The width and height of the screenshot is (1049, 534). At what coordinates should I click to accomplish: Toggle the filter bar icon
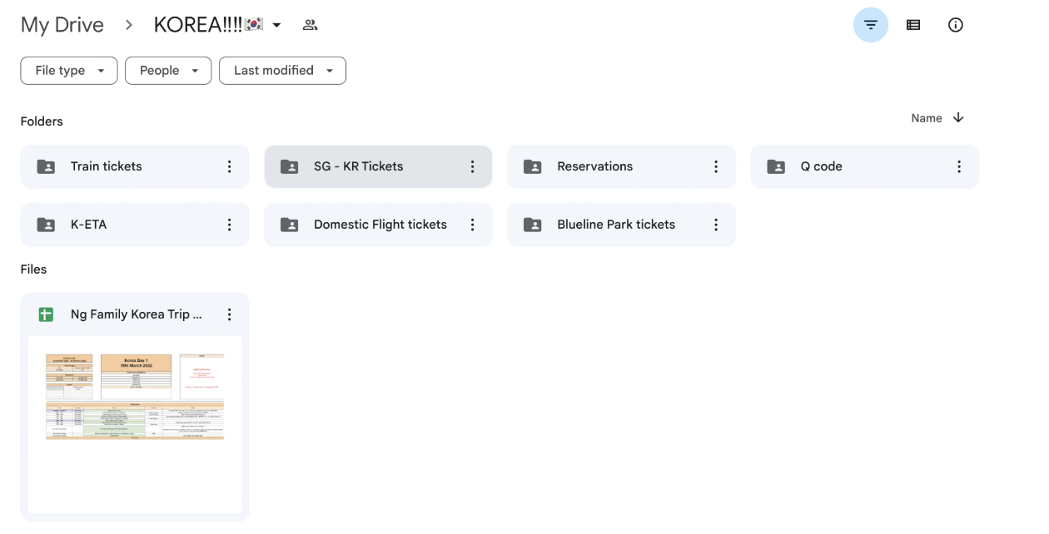pos(871,25)
